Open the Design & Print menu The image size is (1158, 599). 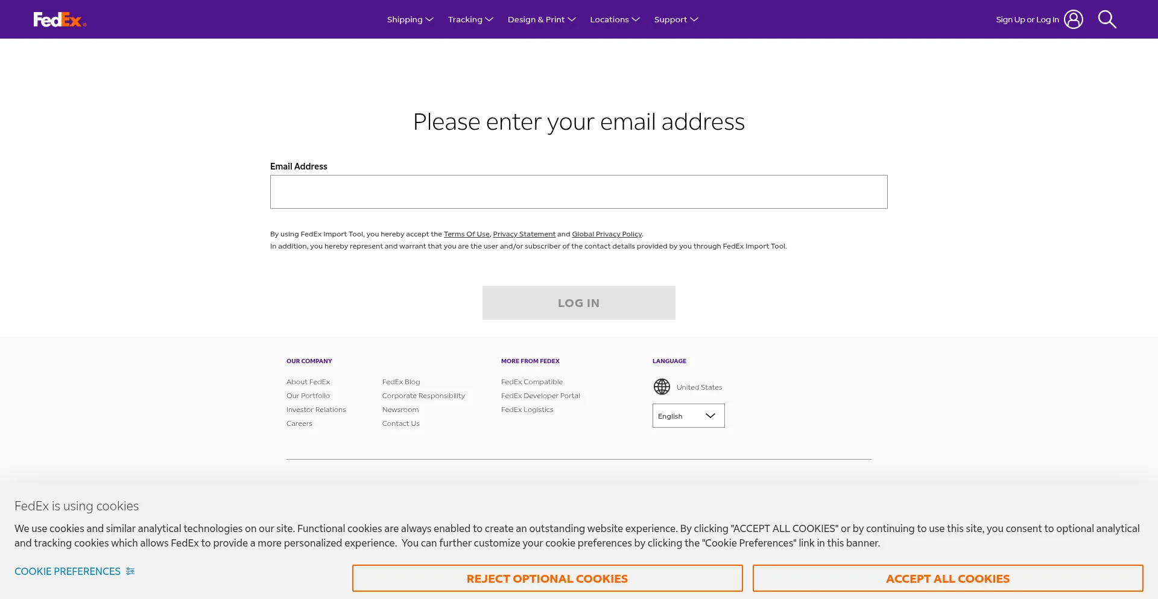point(541,19)
